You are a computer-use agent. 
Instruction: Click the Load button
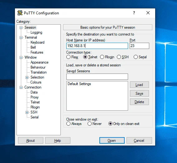(x=139, y=85)
